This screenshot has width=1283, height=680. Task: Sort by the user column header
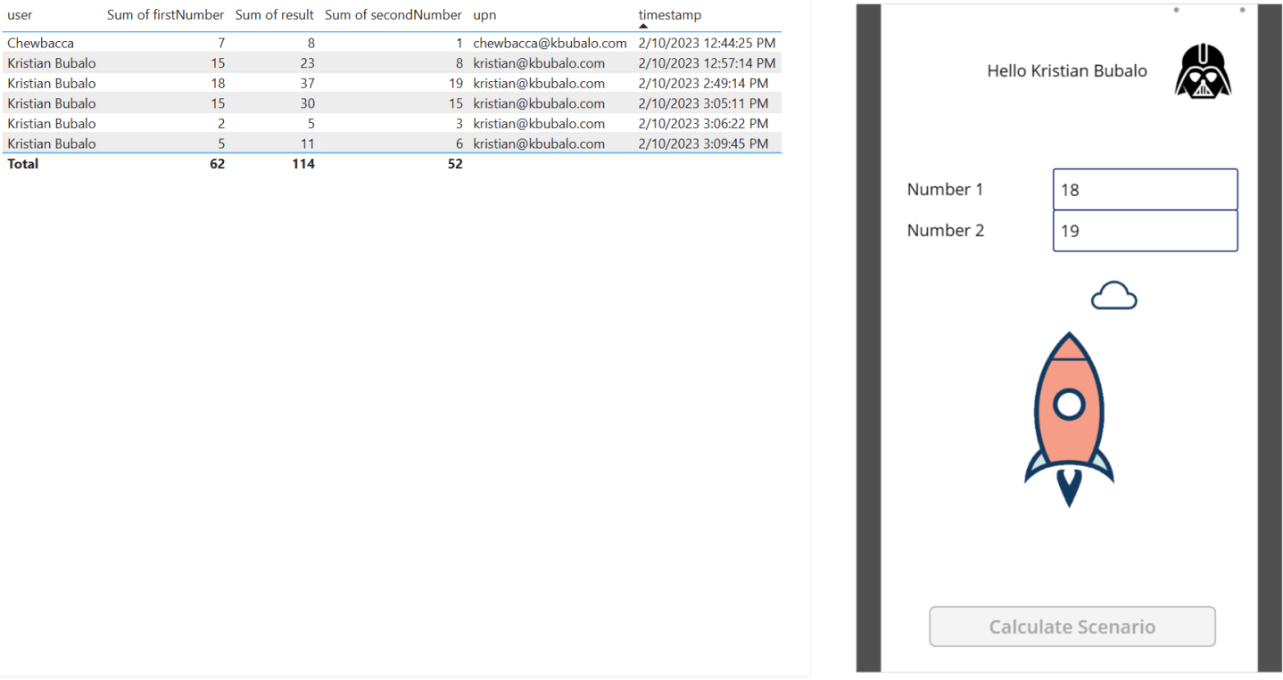click(20, 15)
